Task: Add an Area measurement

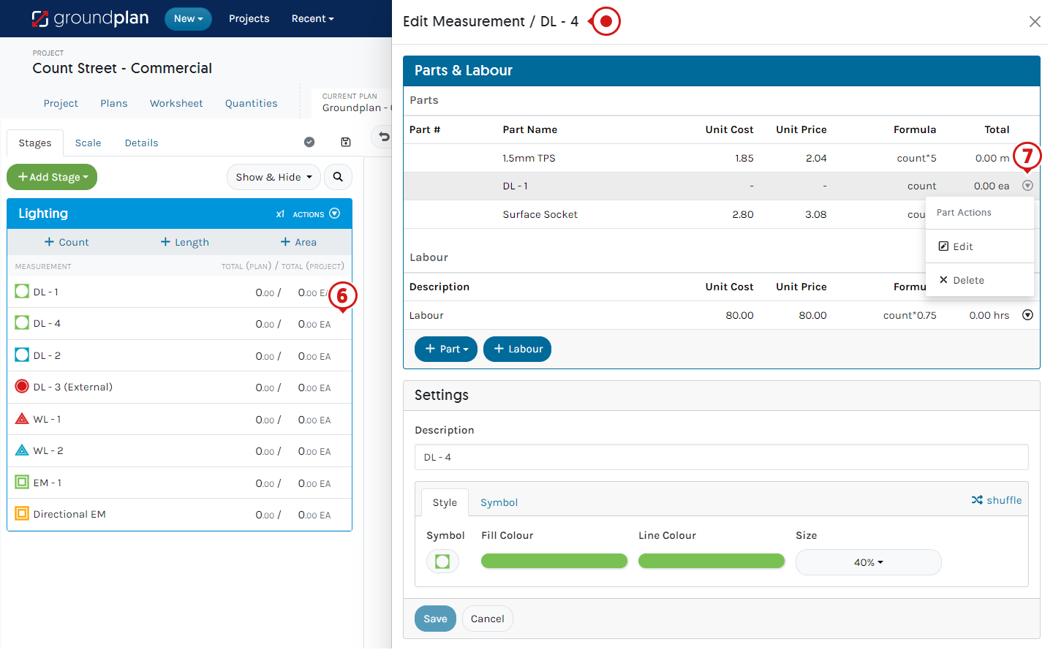Action: tap(298, 242)
